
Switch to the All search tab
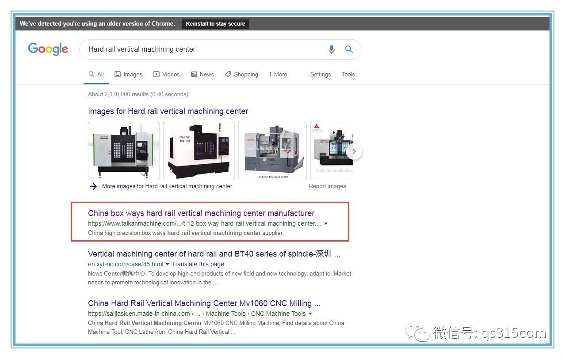(x=96, y=74)
